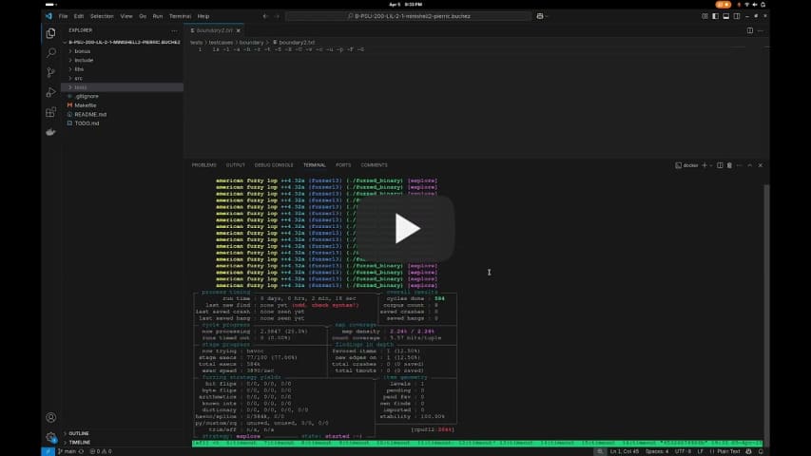811x456 pixels.
Task: Open the Edit menu
Action: point(79,16)
